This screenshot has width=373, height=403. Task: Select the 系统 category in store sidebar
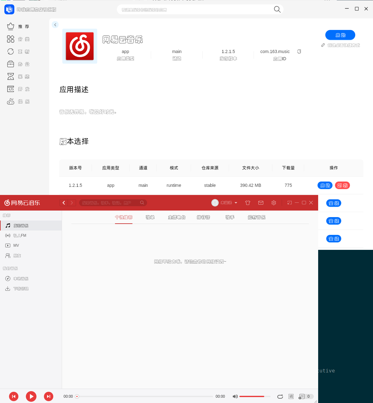[18, 76]
